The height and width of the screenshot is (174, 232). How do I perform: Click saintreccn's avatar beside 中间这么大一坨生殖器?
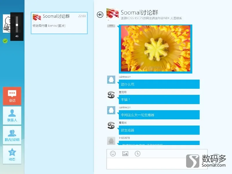coord(111,110)
